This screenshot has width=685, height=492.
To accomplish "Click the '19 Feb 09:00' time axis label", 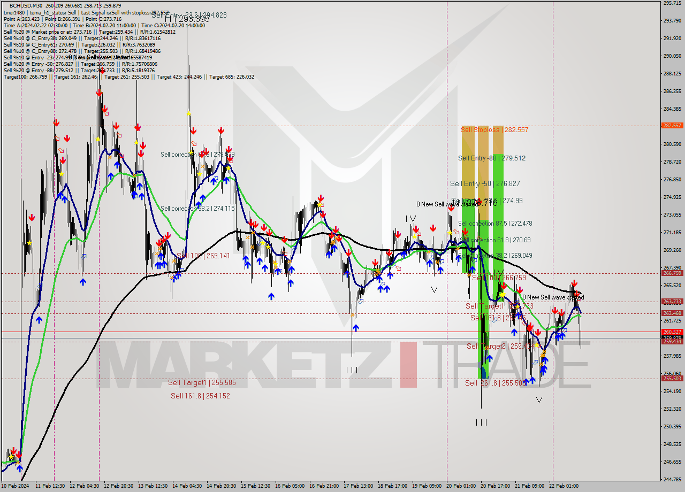I will (427, 486).
